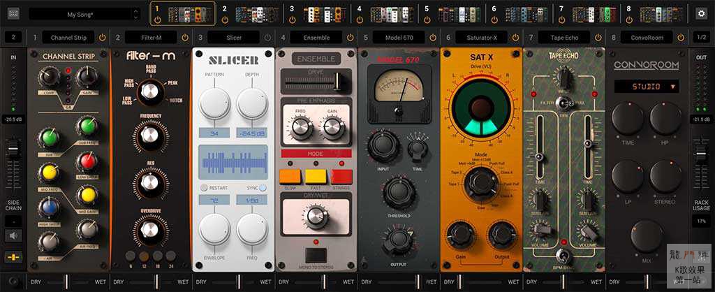Open the settings gear icon
Image resolution: width=715 pixels, height=292 pixels.
coord(701,14)
